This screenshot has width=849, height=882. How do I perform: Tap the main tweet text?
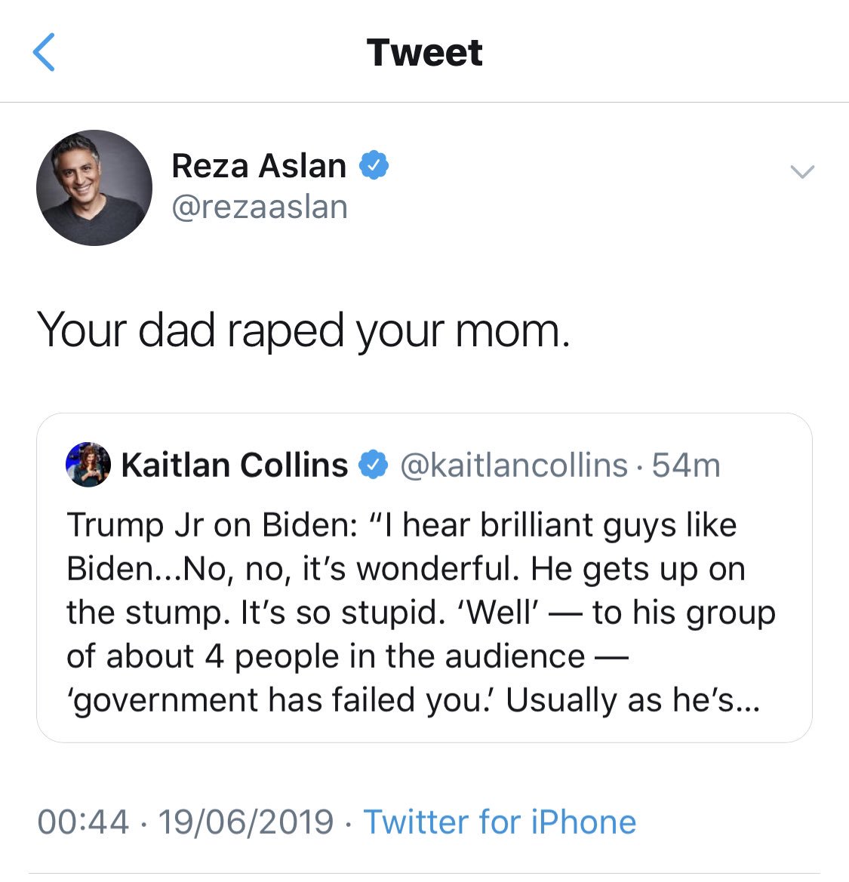[303, 330]
